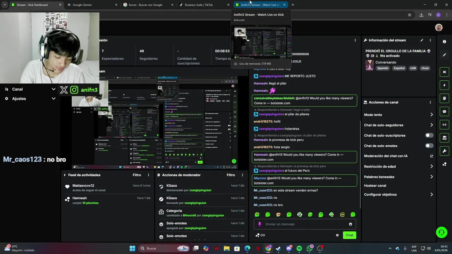This screenshot has width=452, height=254.
Task: Click the Windows taskbar Buscar search box
Action: pos(165,248)
